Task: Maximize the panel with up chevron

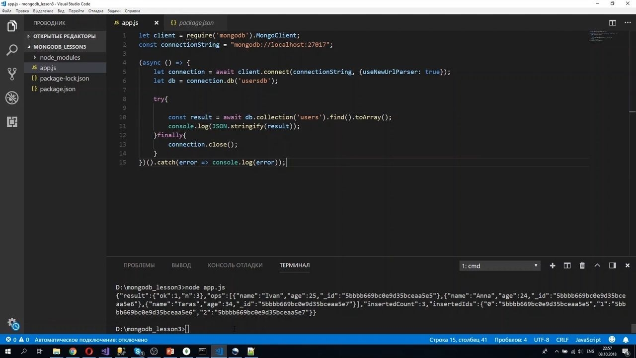Action: pos(597,266)
